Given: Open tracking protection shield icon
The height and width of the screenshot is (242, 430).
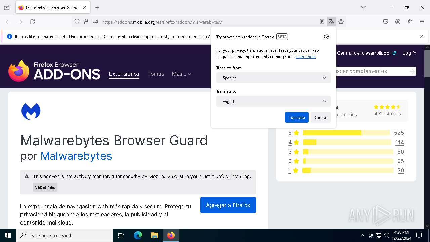Looking at the screenshot, I should [x=77, y=22].
